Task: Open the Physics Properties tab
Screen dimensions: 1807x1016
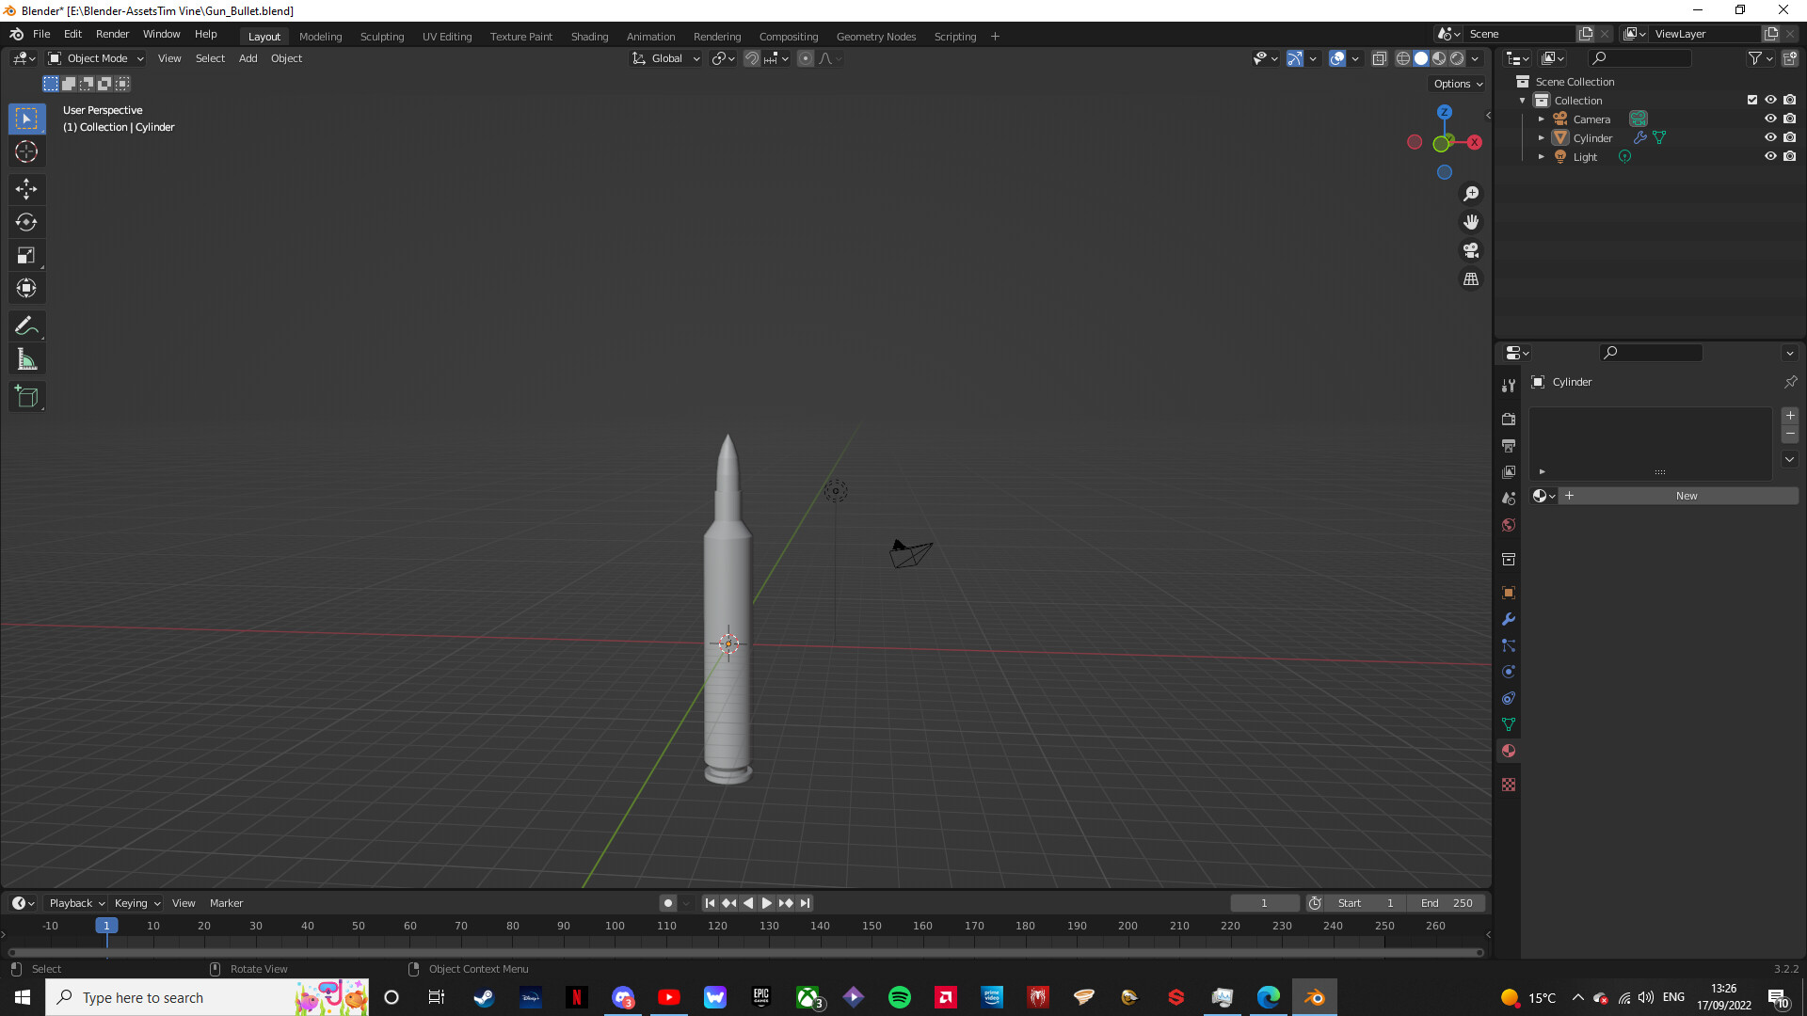Action: click(x=1508, y=672)
